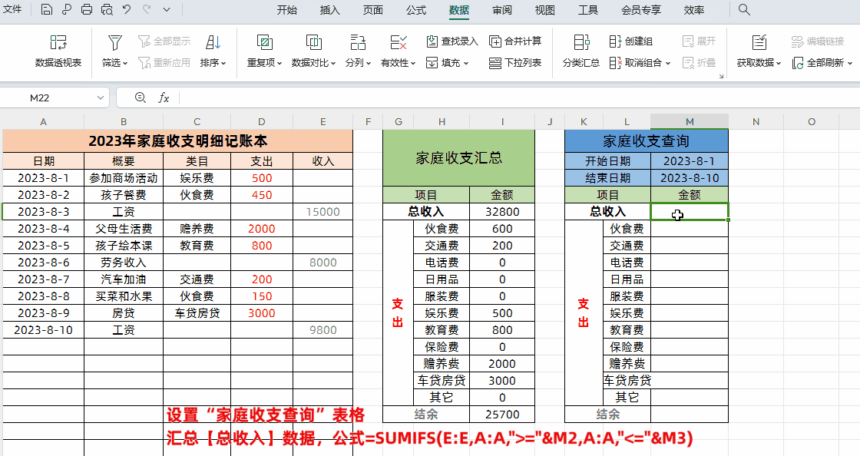
Task: Select the expense cell showing 3000 for 房贷
Action: click(262, 313)
